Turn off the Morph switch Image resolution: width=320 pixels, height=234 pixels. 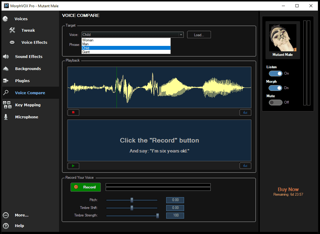pyautogui.click(x=275, y=88)
